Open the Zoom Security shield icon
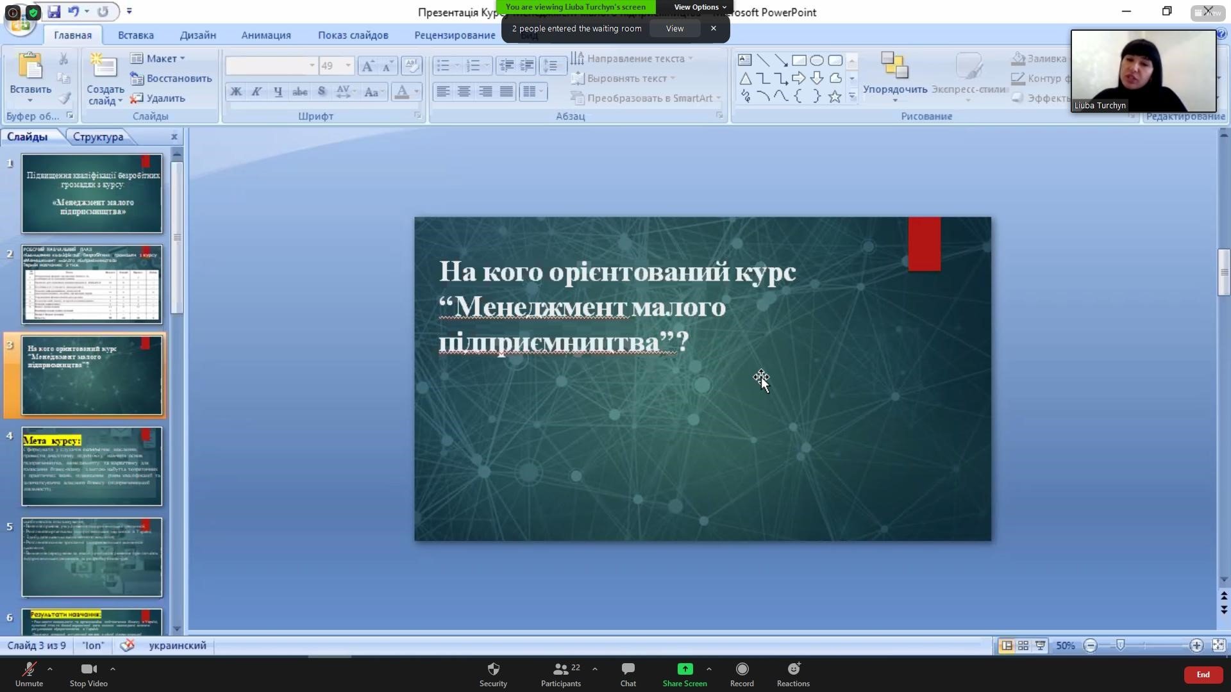This screenshot has height=692, width=1231. tap(493, 669)
